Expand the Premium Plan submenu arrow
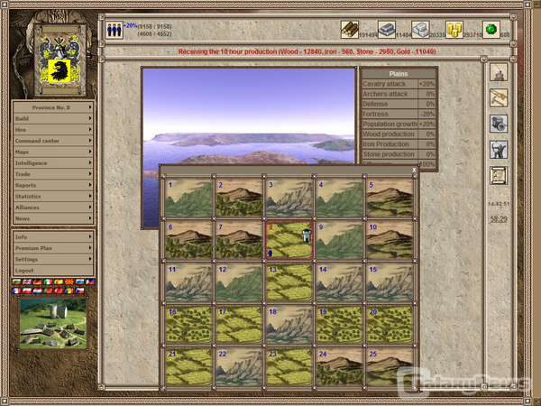 tap(90, 248)
